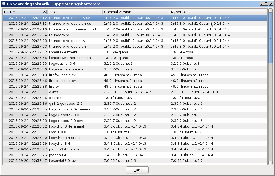The height and width of the screenshot is (176, 275).
Task: Click new version 2.30.7-0ubuntu1.6 for libgdk-pixbuf2.0-dev
Action: click(187, 121)
